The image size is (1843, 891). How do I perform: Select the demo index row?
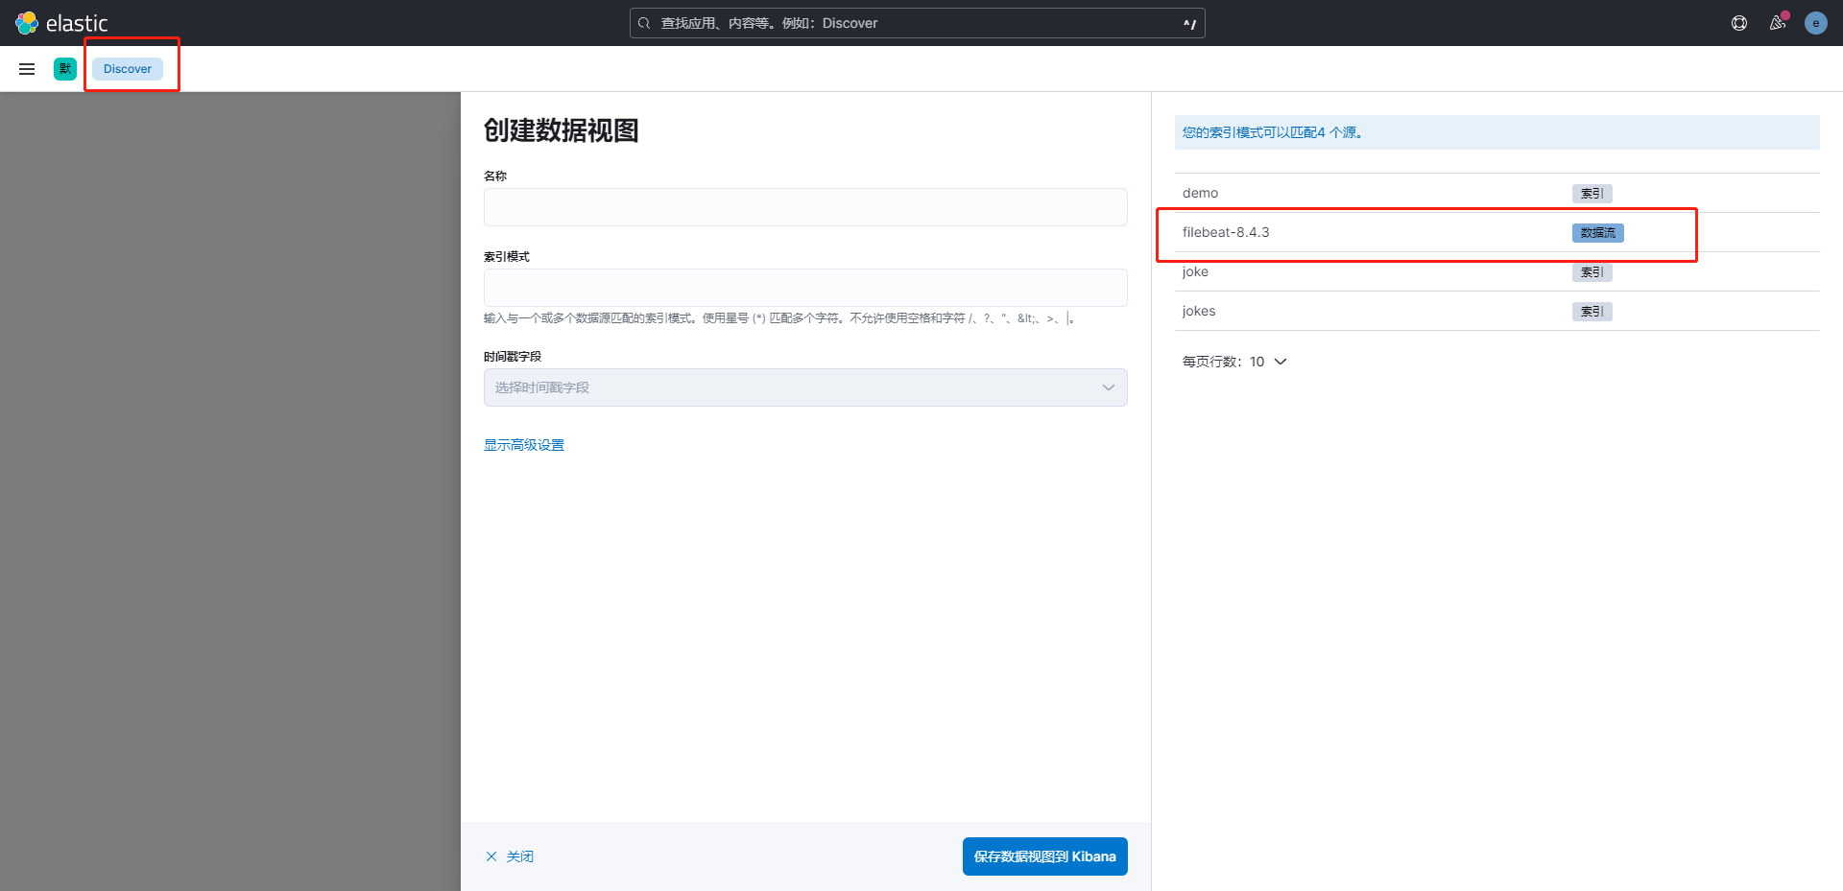[x=1200, y=193]
